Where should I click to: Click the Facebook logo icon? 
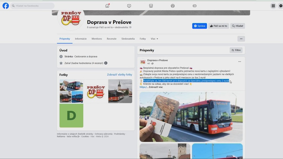pyautogui.click(x=6, y=6)
